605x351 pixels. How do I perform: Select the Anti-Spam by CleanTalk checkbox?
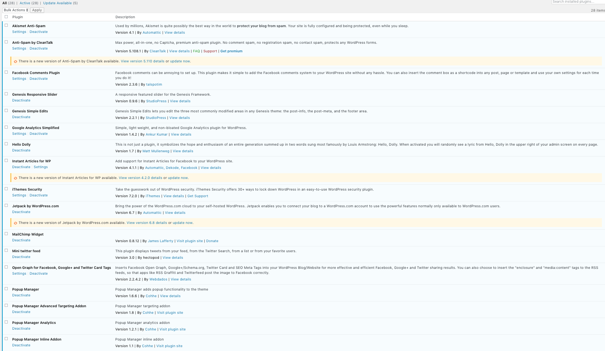[x=6, y=42]
